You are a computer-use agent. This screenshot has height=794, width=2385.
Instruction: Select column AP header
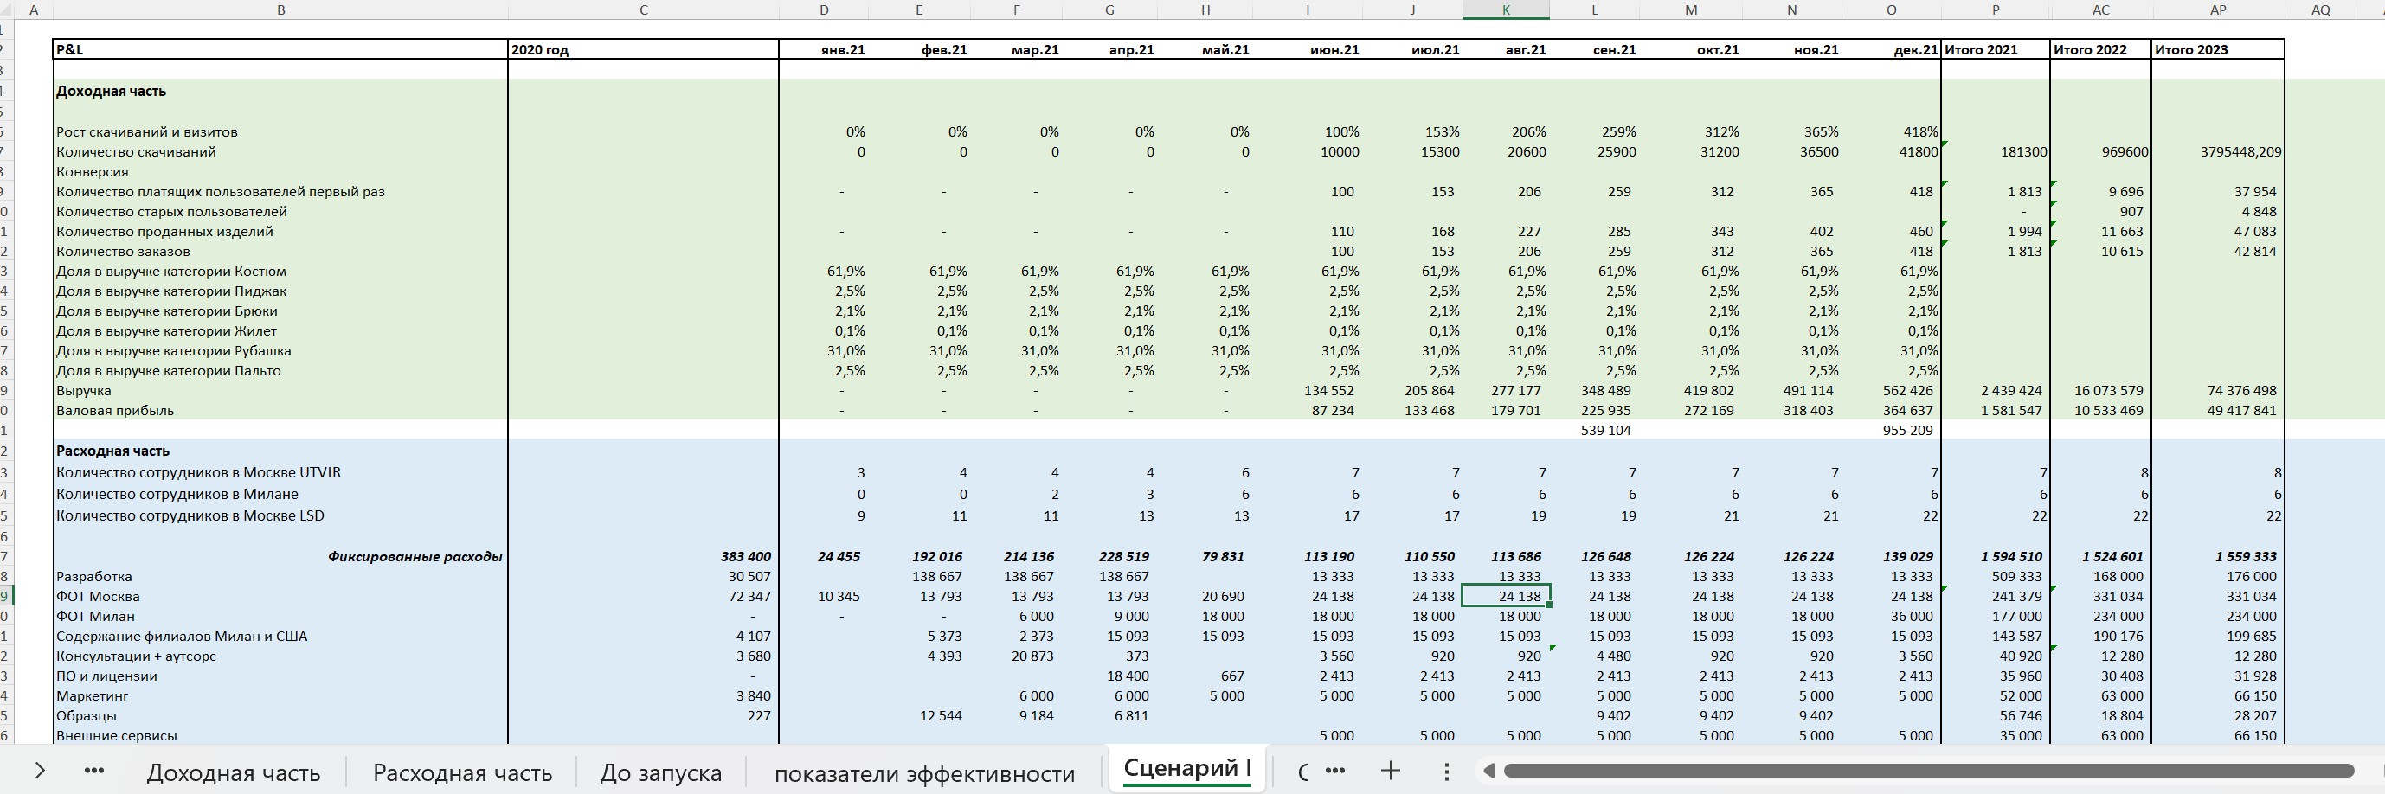[2218, 10]
